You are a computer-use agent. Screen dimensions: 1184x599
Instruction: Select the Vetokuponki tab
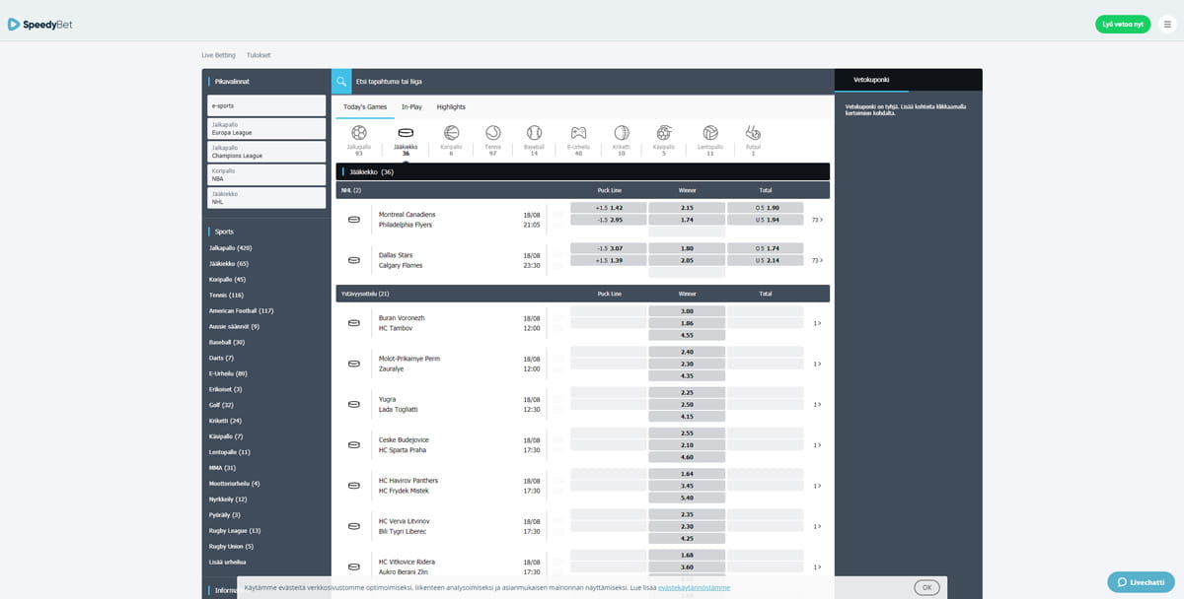(x=872, y=81)
